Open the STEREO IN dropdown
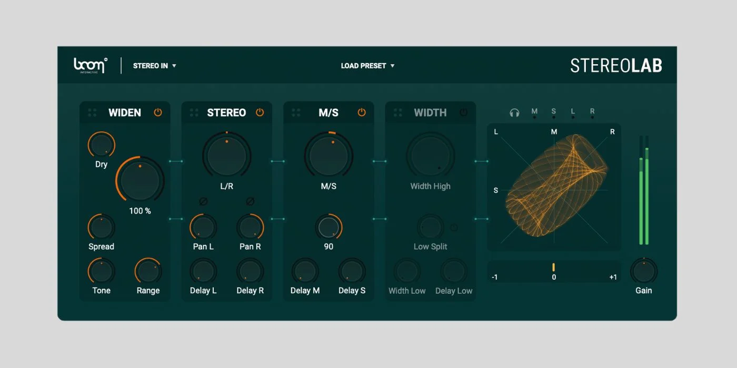Viewport: 737px width, 368px height. pyautogui.click(x=154, y=66)
